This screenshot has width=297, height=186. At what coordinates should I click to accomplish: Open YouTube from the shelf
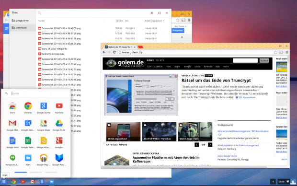[23, 182]
